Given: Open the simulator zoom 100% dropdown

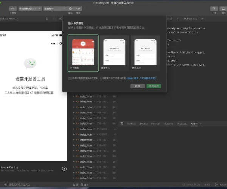Looking at the screenshot, I should point(14,19).
